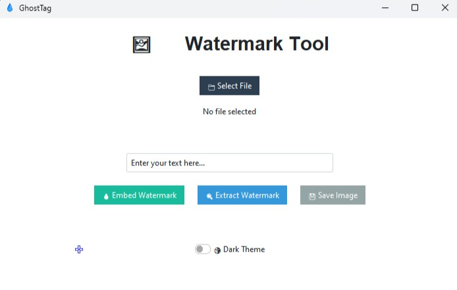
Task: Click the GhostTag droplet icon in title bar
Action: click(10, 8)
